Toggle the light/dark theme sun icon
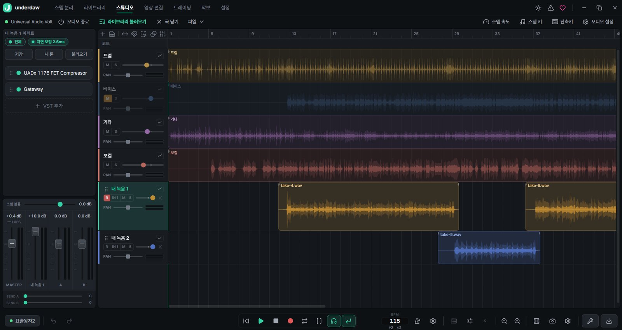This screenshot has width=622, height=330. (x=538, y=8)
